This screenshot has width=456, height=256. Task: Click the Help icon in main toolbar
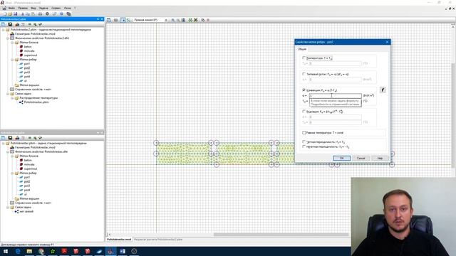click(61, 14)
